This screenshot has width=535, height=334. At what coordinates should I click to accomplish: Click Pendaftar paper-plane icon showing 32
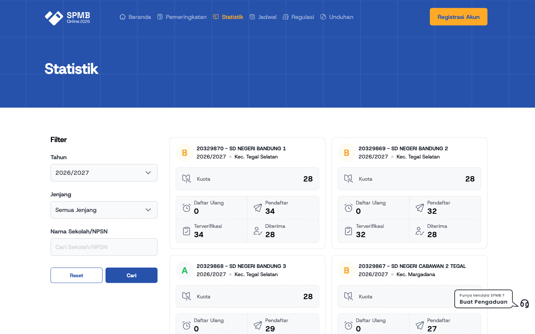coord(420,208)
